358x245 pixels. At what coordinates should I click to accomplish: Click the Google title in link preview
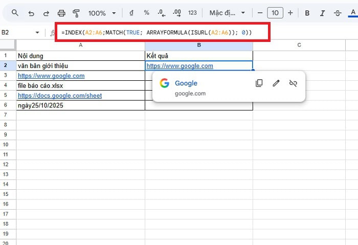coord(186,83)
